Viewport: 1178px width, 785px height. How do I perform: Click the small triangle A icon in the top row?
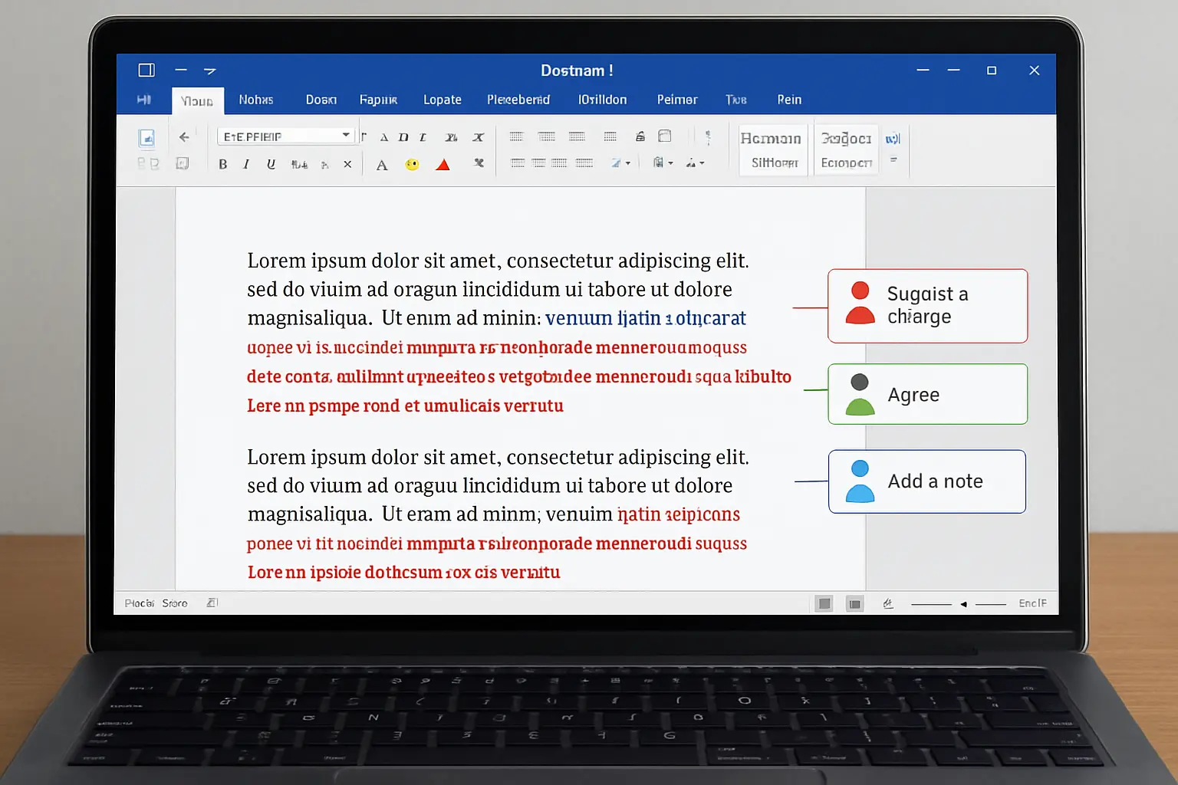(x=383, y=137)
